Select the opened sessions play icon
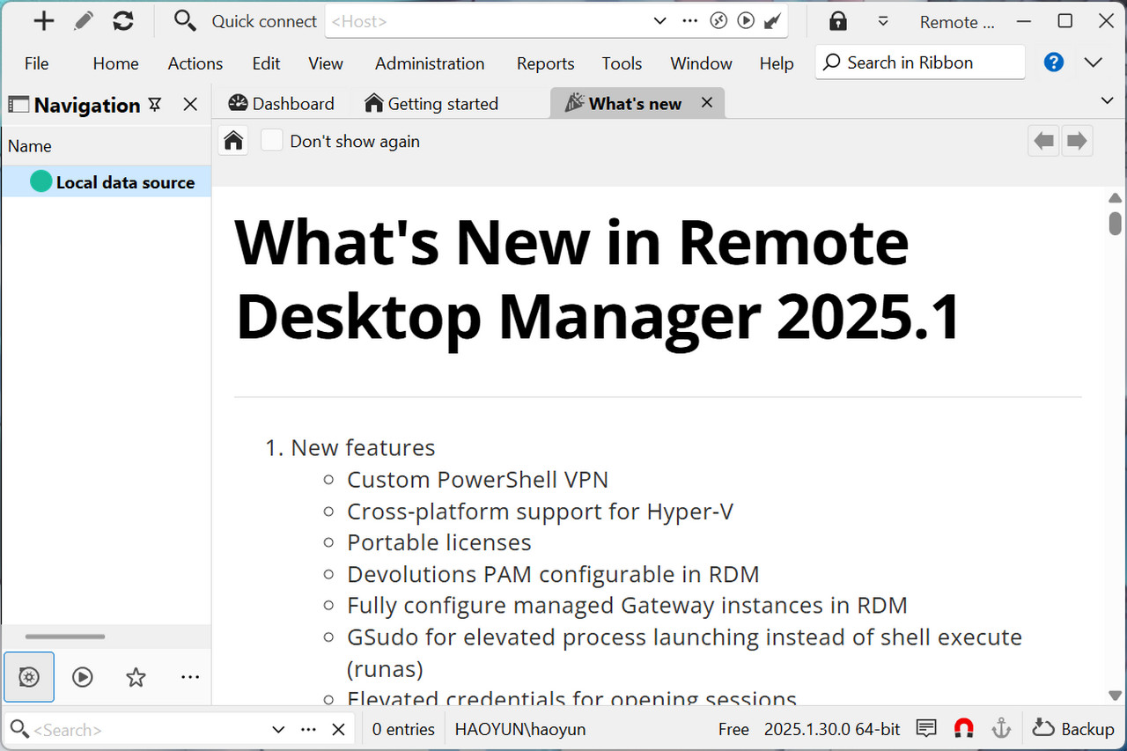This screenshot has width=1127, height=751. click(83, 677)
